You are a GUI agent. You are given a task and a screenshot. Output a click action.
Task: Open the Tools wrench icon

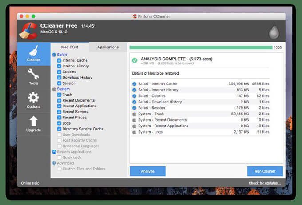coord(33,74)
